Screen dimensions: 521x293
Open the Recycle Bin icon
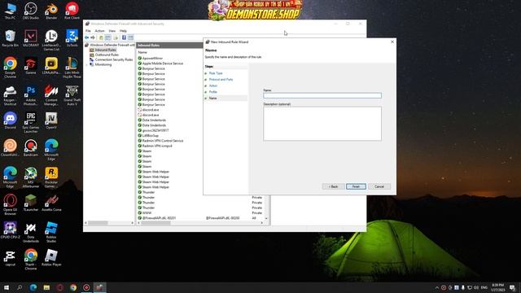11,38
